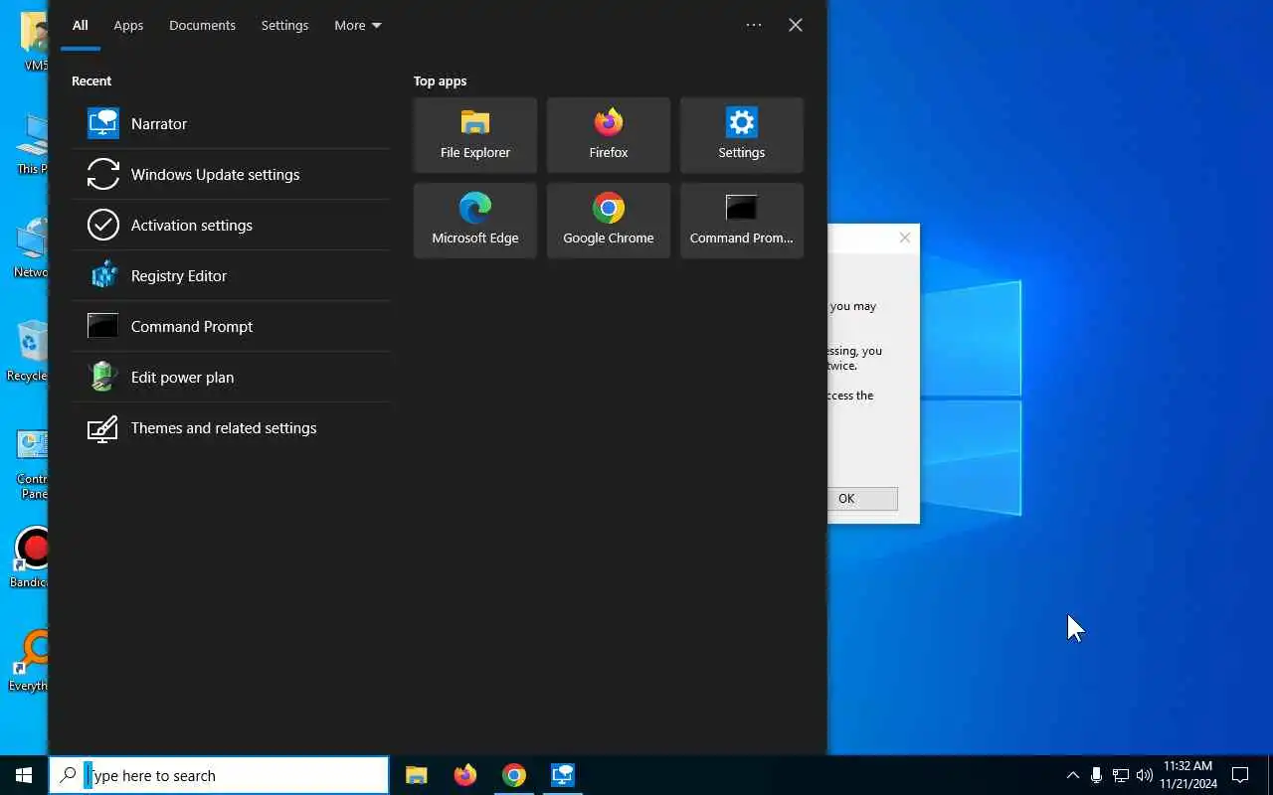The height and width of the screenshot is (795, 1273).
Task: Open Command Prompt in recent list
Action: click(x=230, y=326)
